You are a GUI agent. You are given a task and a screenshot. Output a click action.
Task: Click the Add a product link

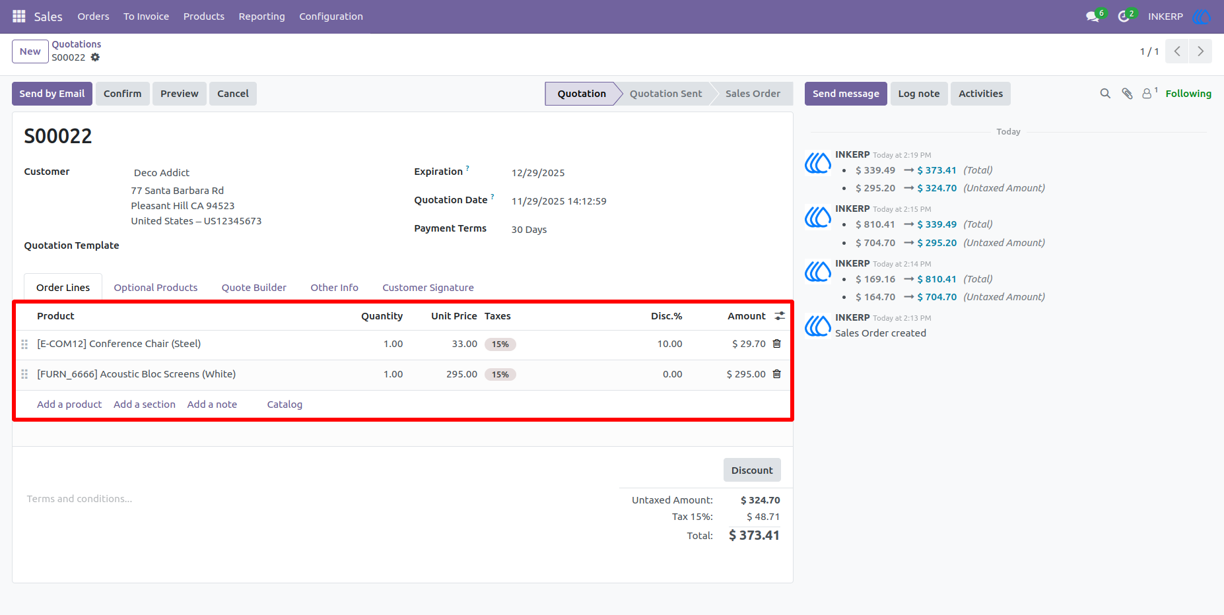click(x=69, y=405)
